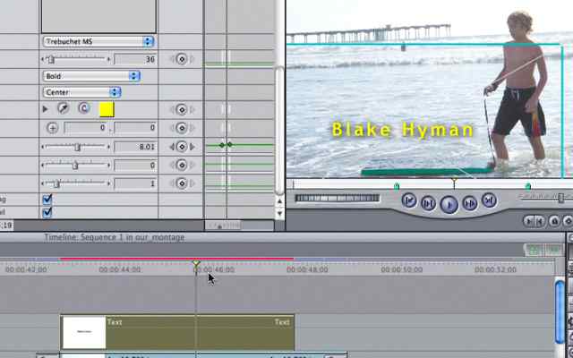Click the controls panel vertical scrollbar thumb

point(279,131)
